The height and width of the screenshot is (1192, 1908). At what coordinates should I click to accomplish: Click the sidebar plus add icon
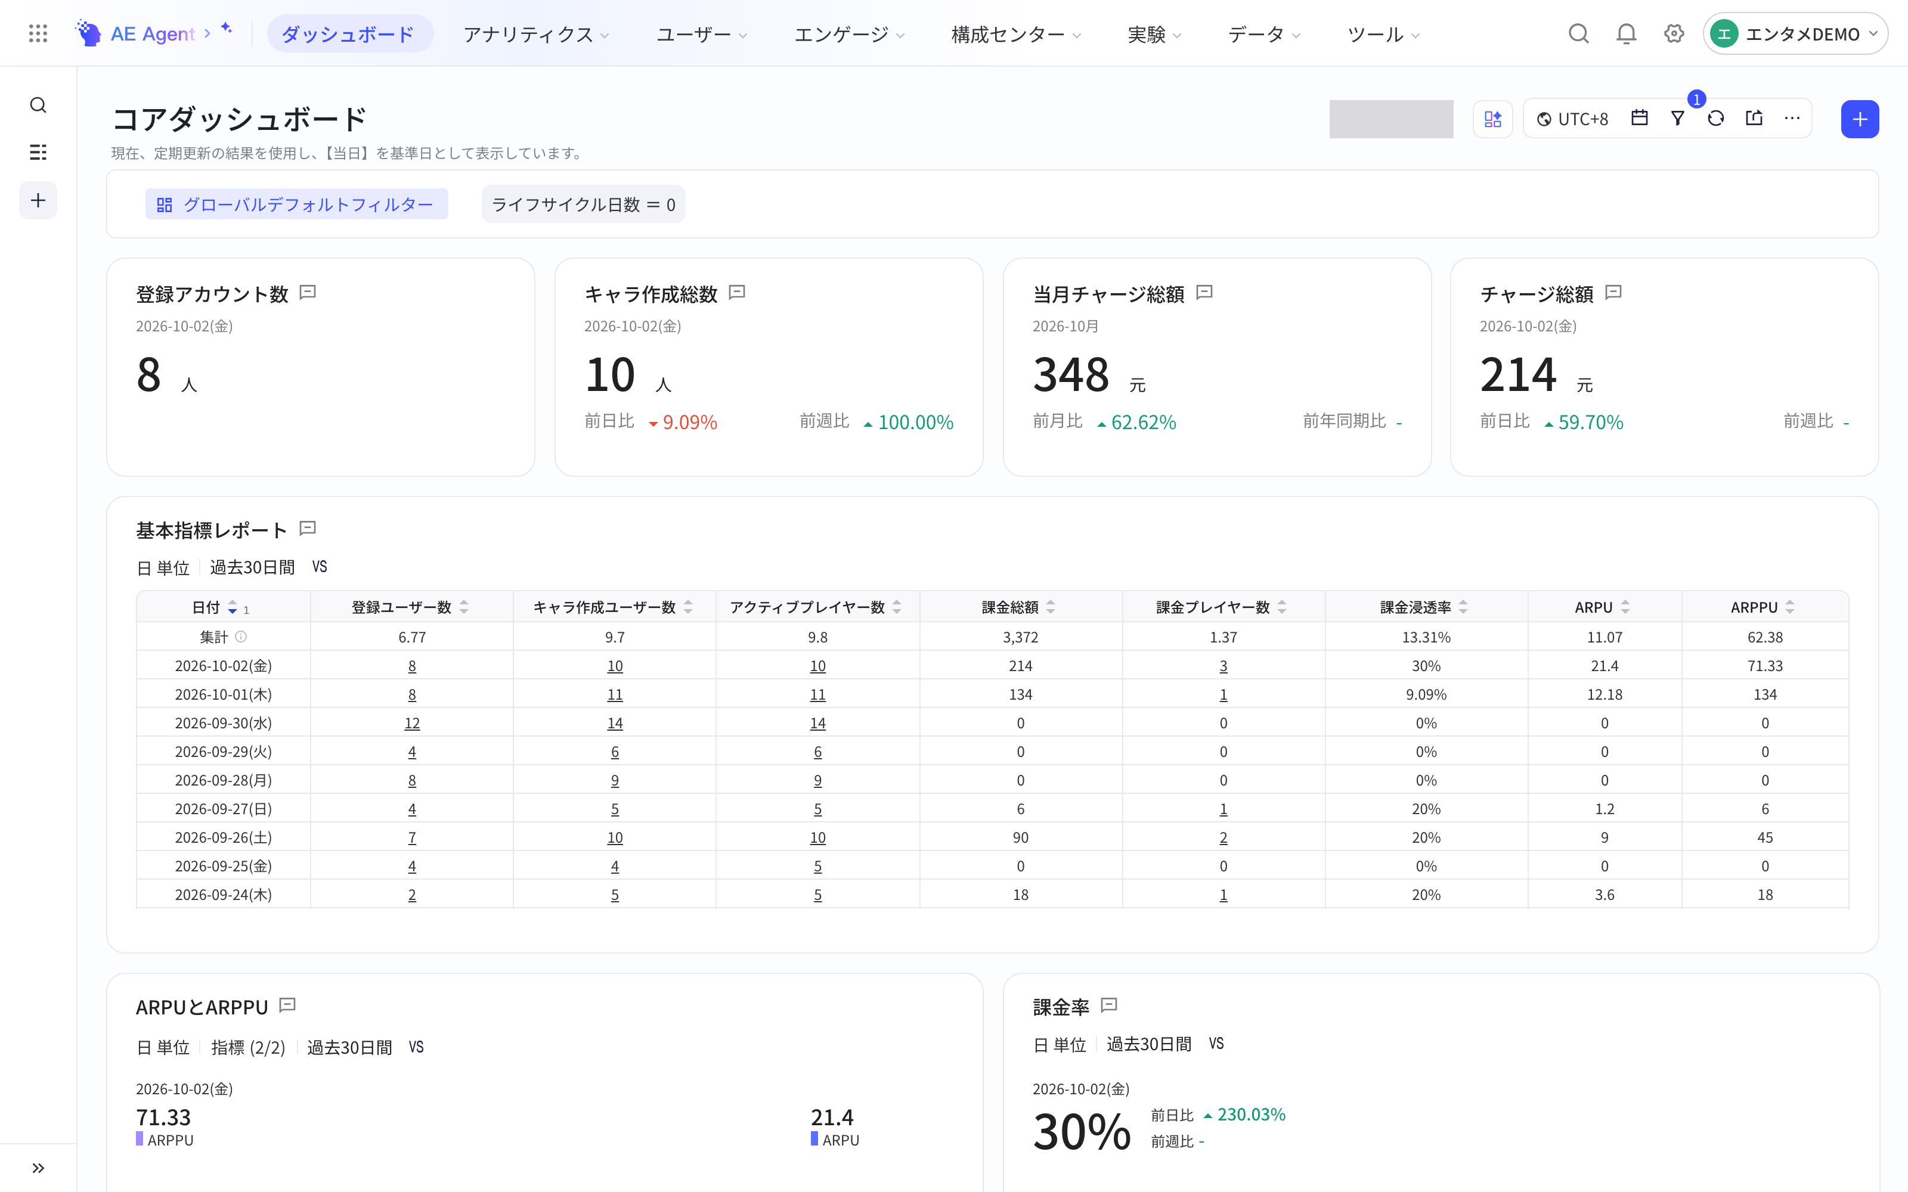pyautogui.click(x=38, y=200)
